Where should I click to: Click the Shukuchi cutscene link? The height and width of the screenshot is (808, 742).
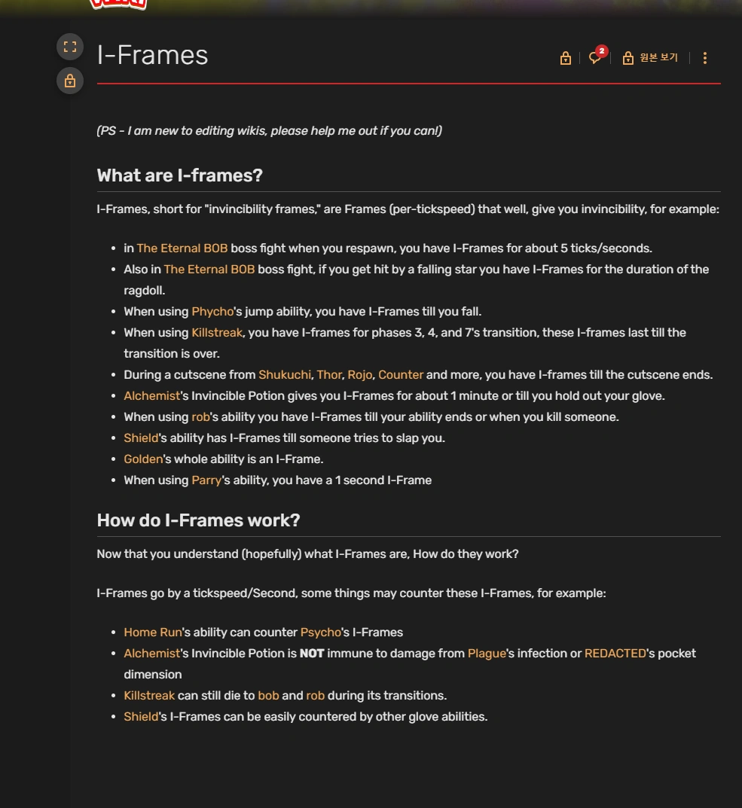point(284,374)
